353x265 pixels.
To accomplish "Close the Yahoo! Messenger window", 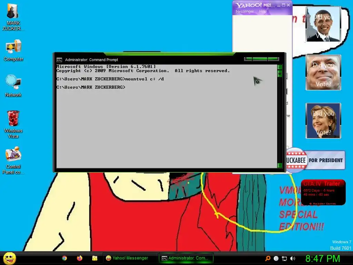I will [289, 5].
